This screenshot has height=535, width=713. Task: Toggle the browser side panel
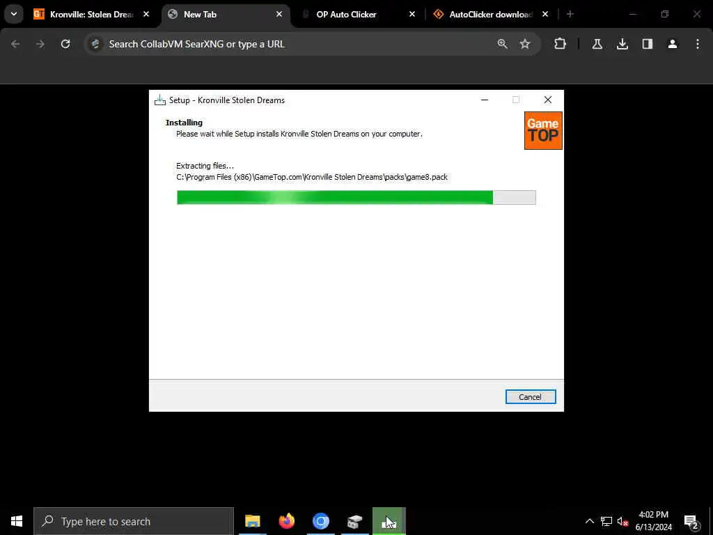(x=648, y=44)
